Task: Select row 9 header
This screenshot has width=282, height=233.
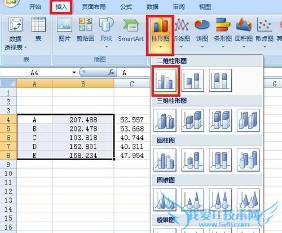Action: pyautogui.click(x=8, y=165)
